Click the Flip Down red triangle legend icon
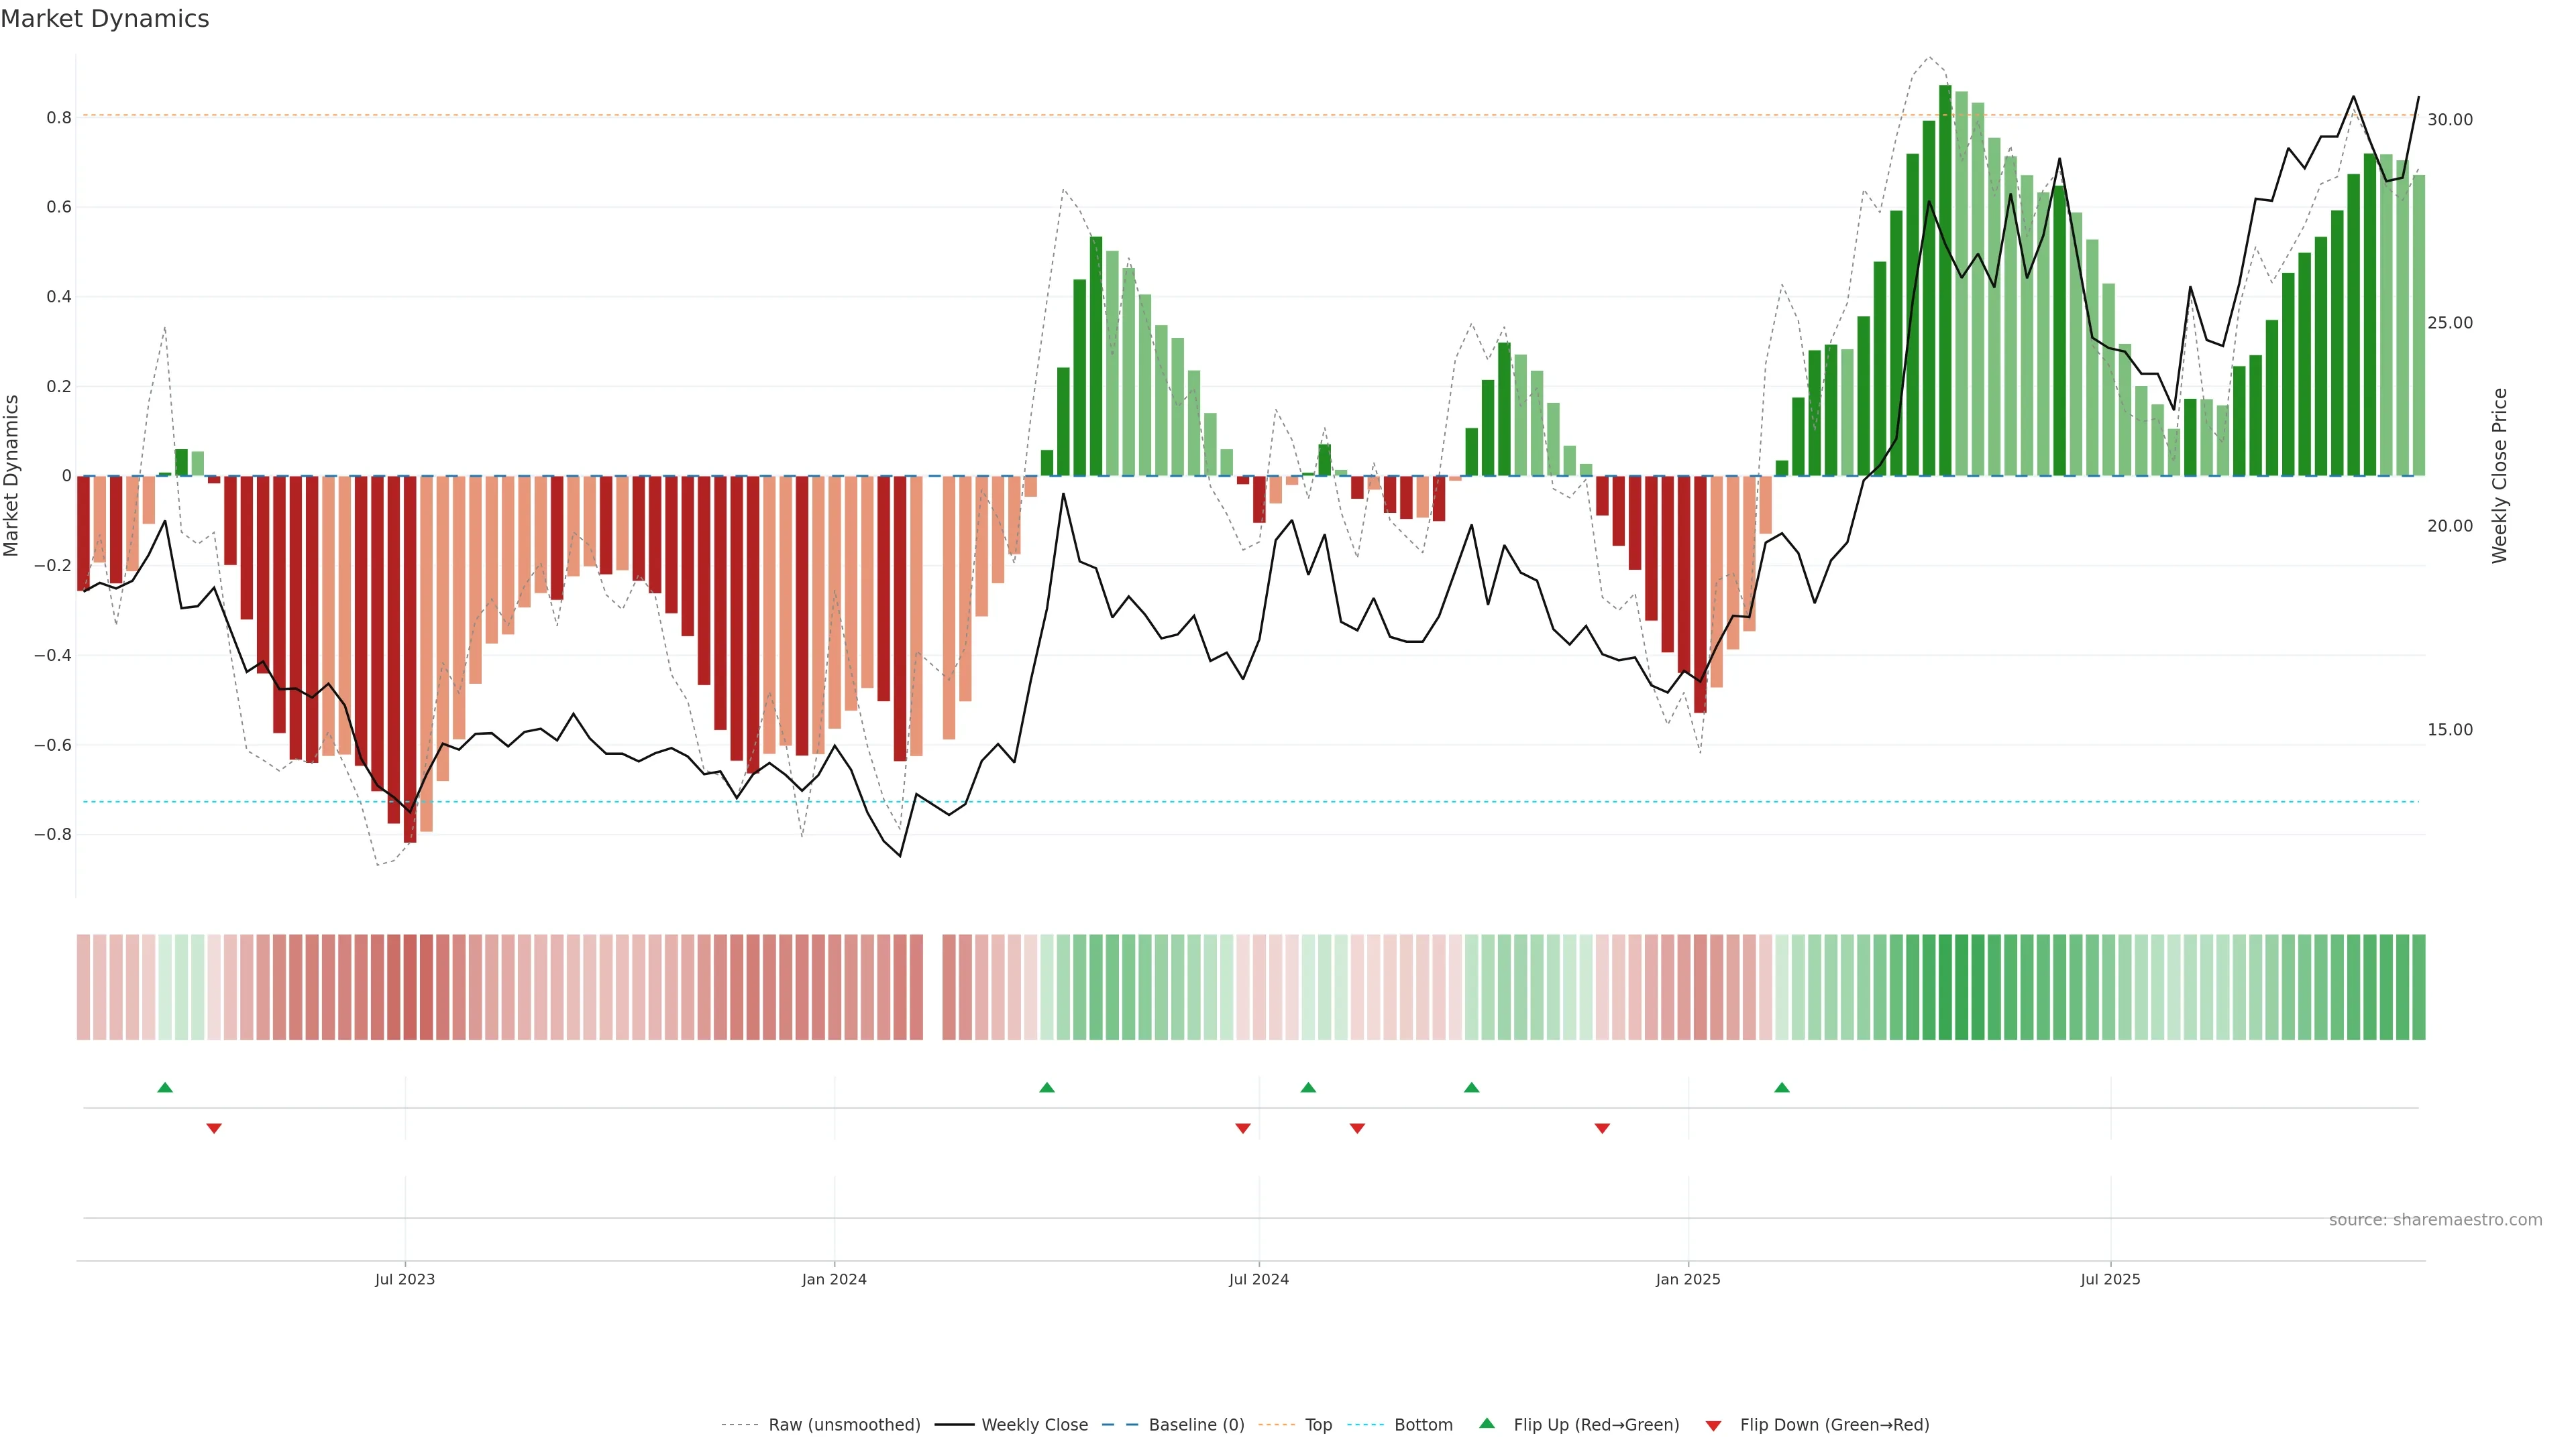The width and height of the screenshot is (2576, 1448). click(x=1713, y=1426)
